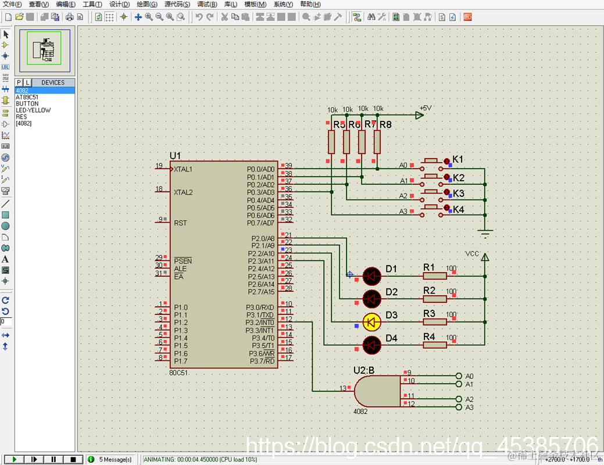This screenshot has height=465, width=604.
Task: Select the 2D graphics text A tool
Action: (x=5, y=259)
